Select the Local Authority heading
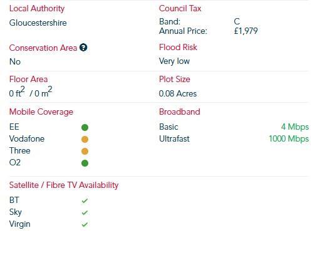 tap(37, 9)
